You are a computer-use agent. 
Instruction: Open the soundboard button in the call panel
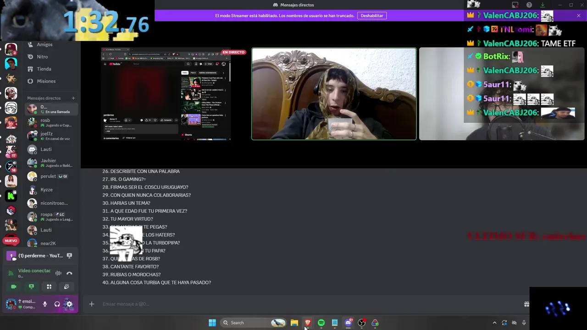[66, 286]
